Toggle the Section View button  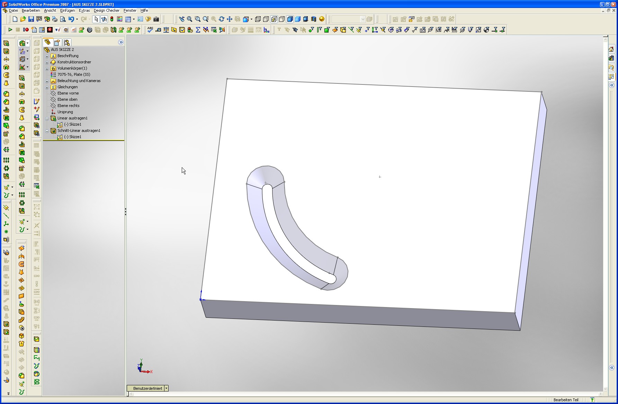[x=314, y=19]
